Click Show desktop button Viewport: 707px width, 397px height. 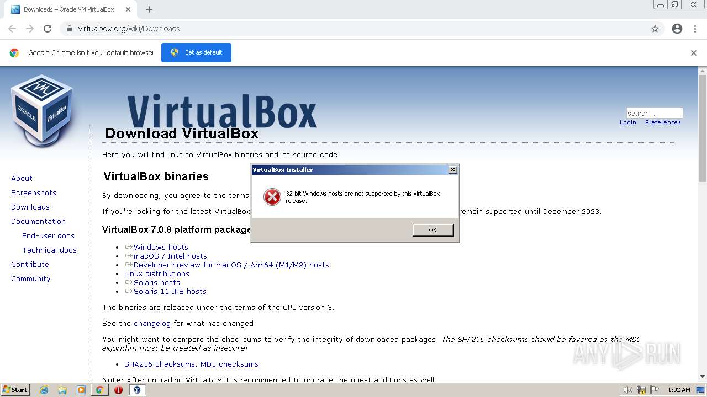pyautogui.click(x=701, y=390)
